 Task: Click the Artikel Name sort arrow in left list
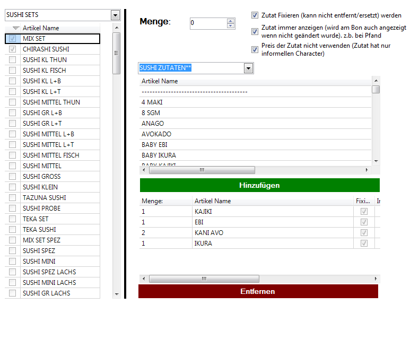pos(16,28)
